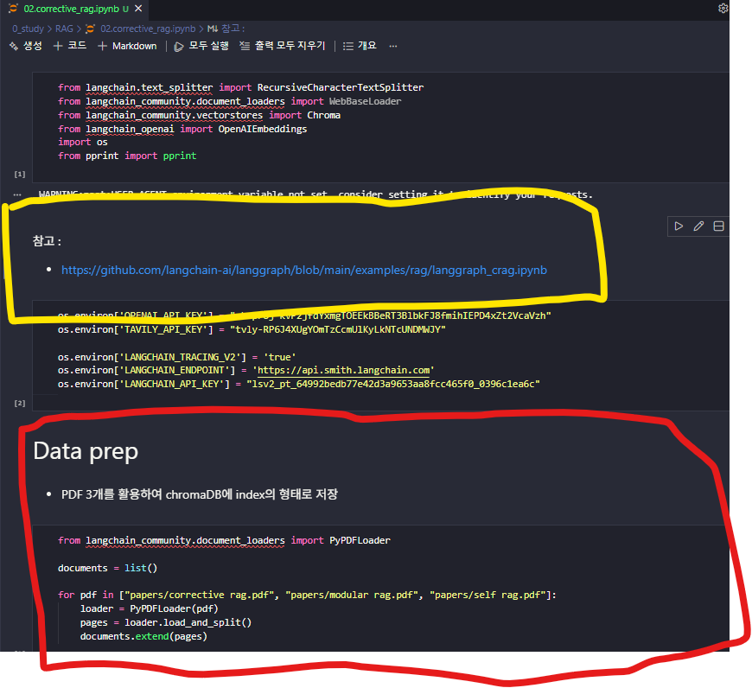Edit the 참고 markdown cell with pencil icon
This screenshot has width=752, height=688.
[x=698, y=226]
